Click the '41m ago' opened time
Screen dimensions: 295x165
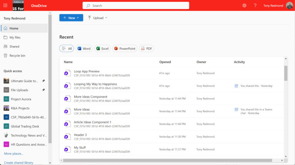pos(164,73)
